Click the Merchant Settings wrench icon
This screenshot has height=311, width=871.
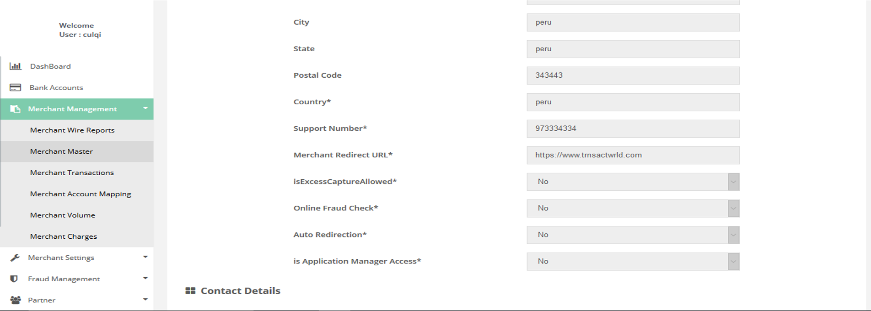(x=15, y=257)
